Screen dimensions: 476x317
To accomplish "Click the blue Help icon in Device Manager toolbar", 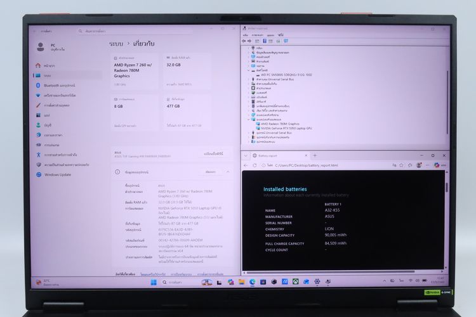I will (265, 41).
